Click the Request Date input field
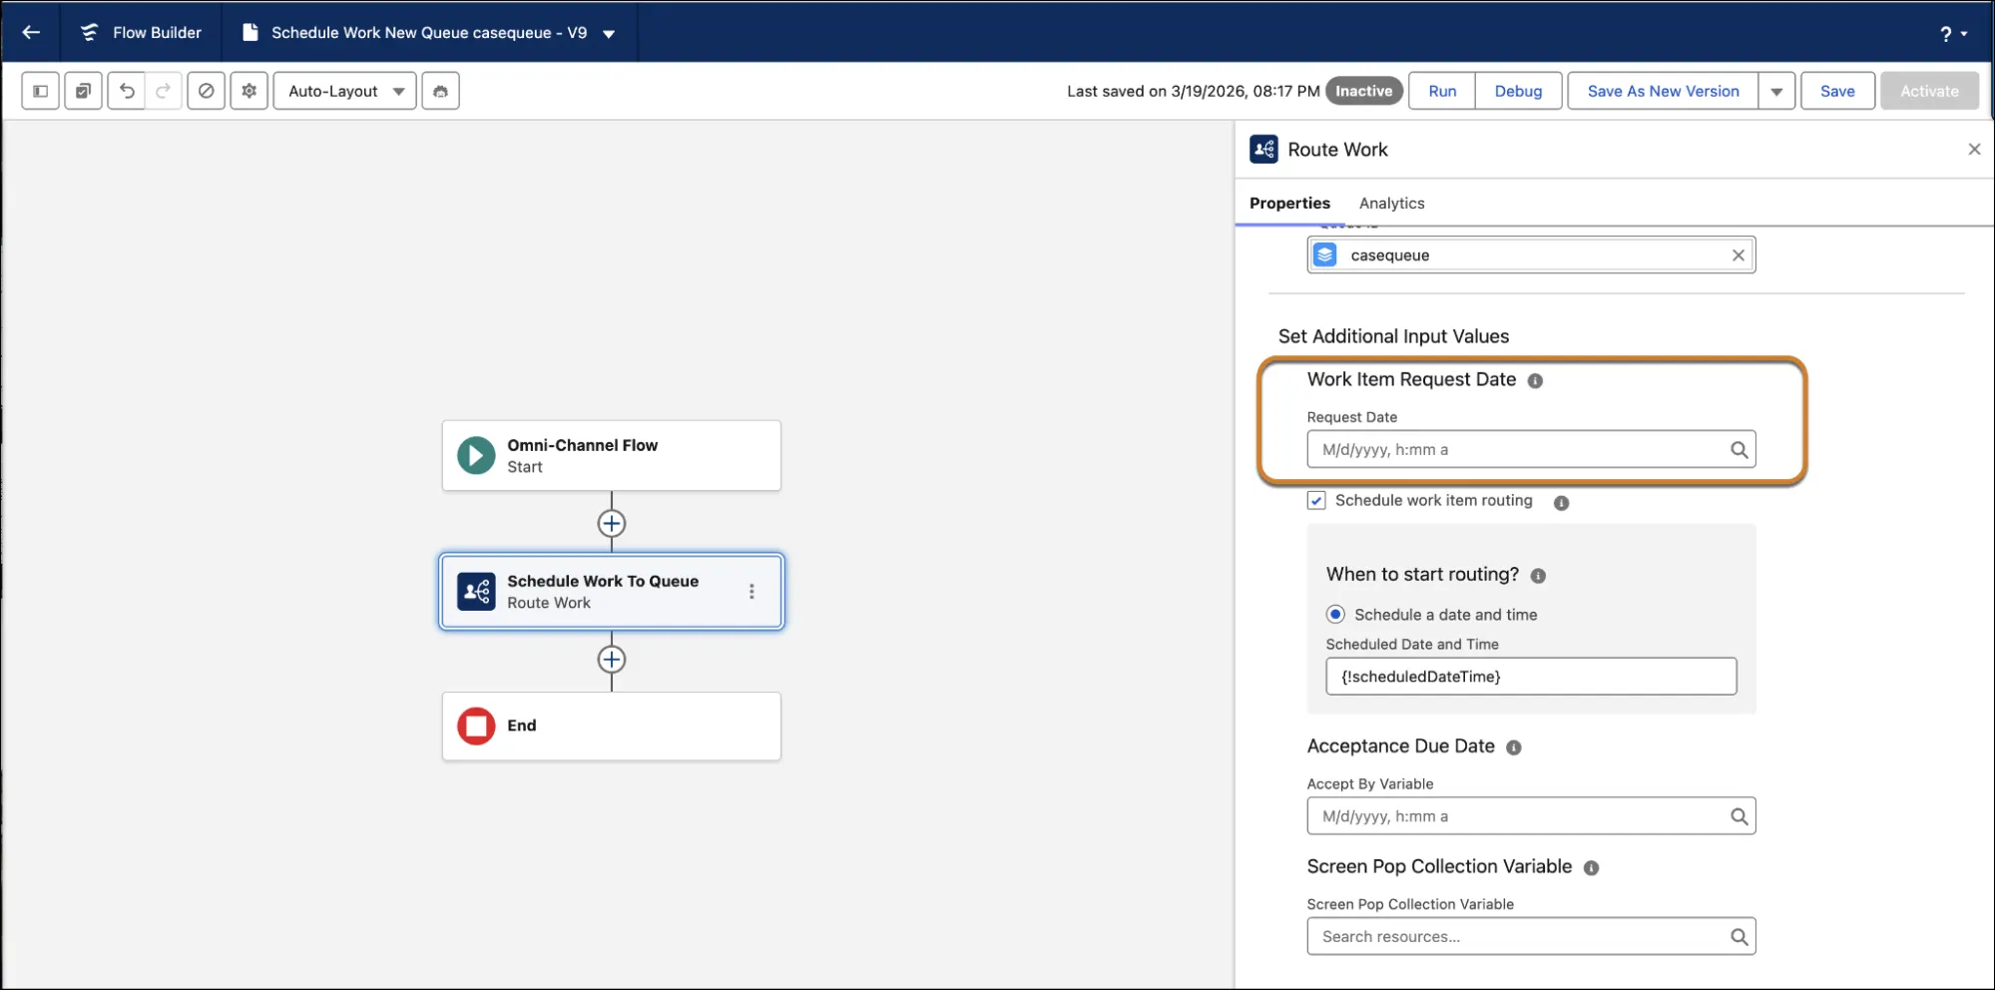1995x990 pixels. [x=1517, y=450]
